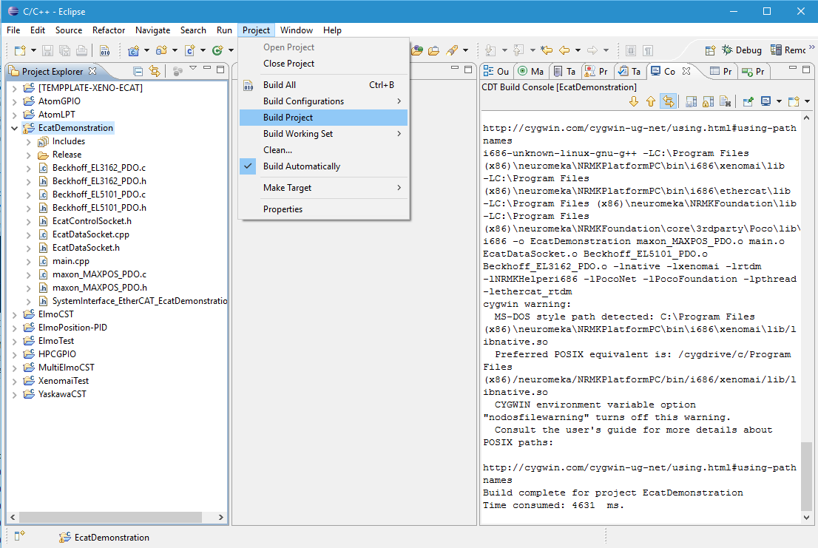
Task: Clear the console with the clear icon
Action: pyautogui.click(x=725, y=101)
